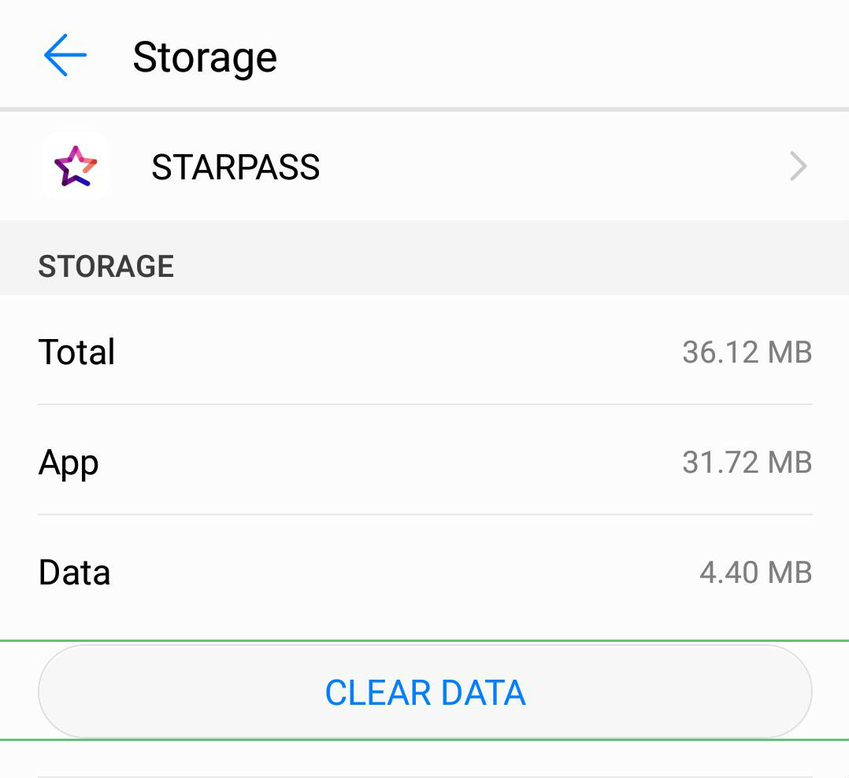Viewport: 849px width, 778px height.
Task: Click the divider line between Total and App
Action: click(x=425, y=404)
